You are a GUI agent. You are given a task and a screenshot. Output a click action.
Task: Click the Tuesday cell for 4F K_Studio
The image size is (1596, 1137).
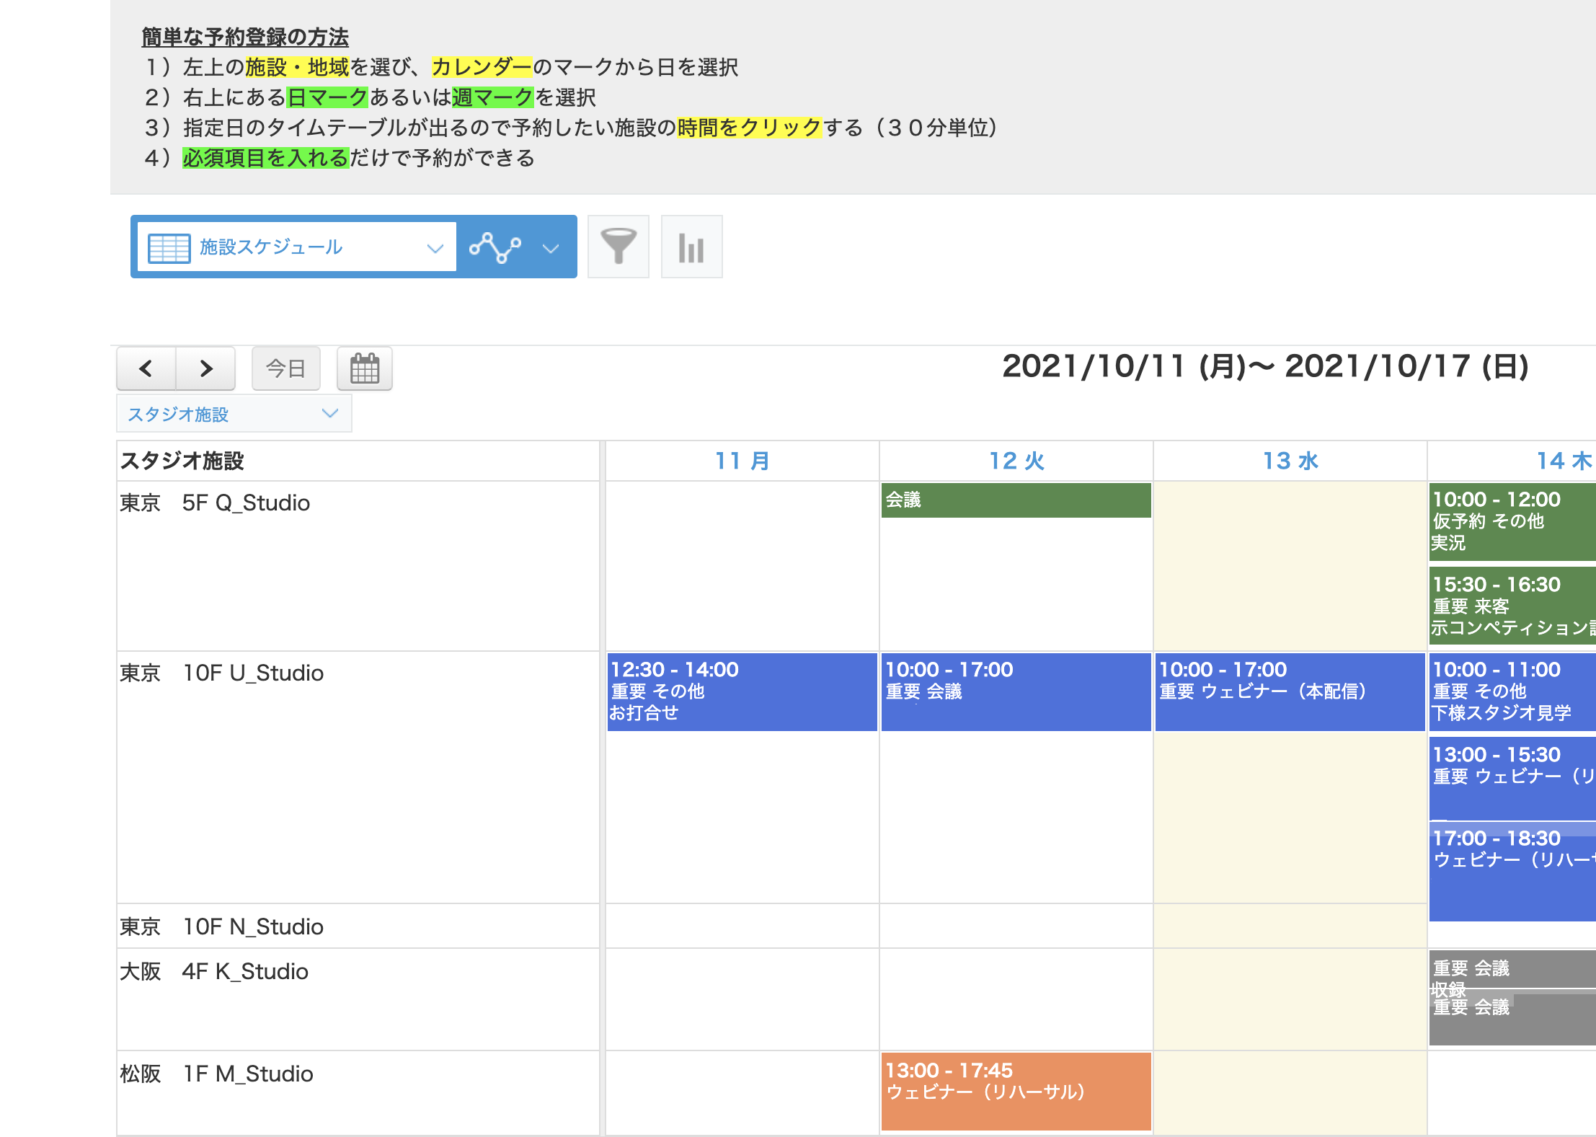coord(1016,999)
